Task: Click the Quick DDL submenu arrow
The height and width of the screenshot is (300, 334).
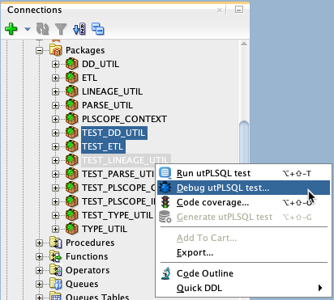Action: 320,288
